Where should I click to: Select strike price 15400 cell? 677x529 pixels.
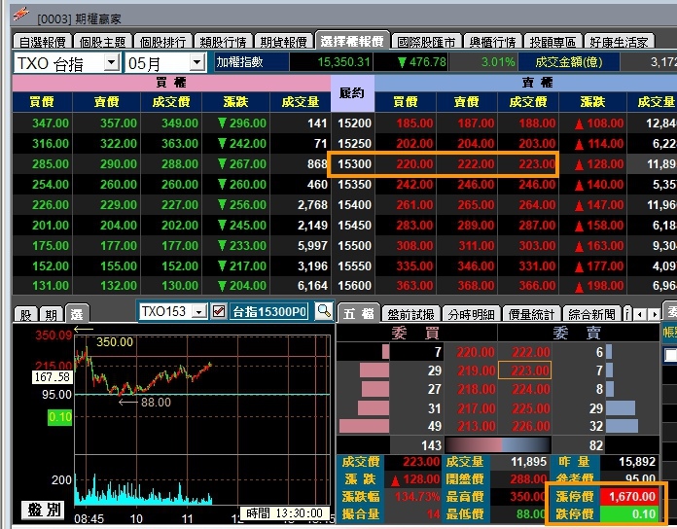coord(354,205)
